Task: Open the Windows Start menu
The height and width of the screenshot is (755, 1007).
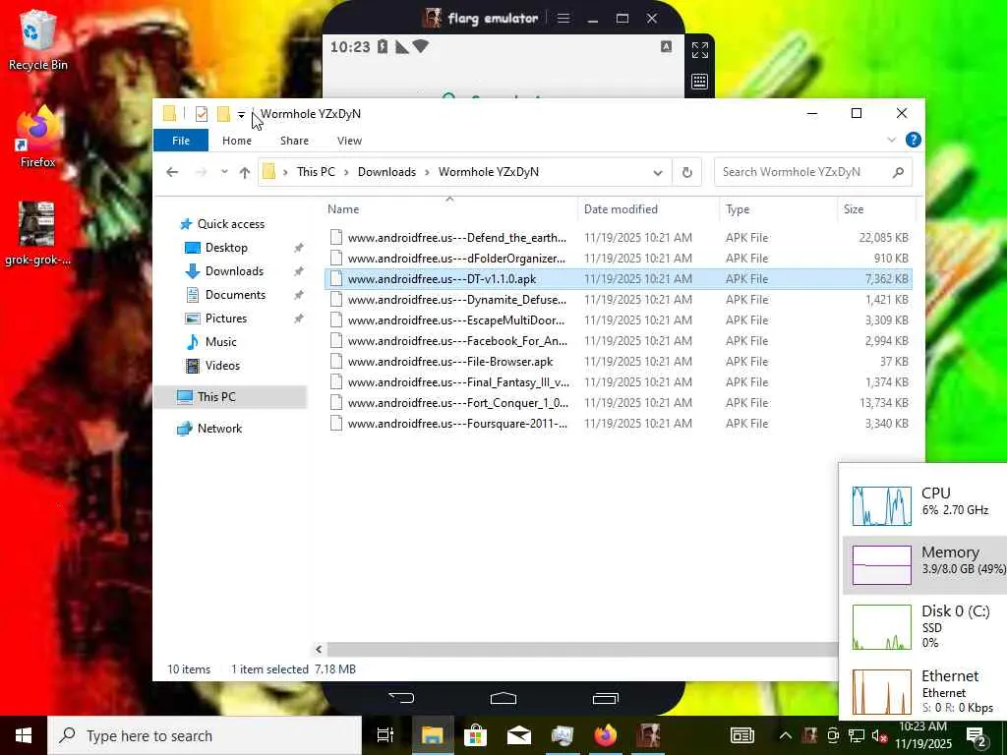Action: (x=24, y=735)
